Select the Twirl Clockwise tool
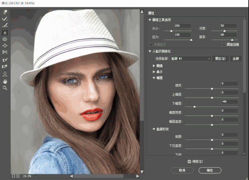The image size is (249, 180). (5, 33)
